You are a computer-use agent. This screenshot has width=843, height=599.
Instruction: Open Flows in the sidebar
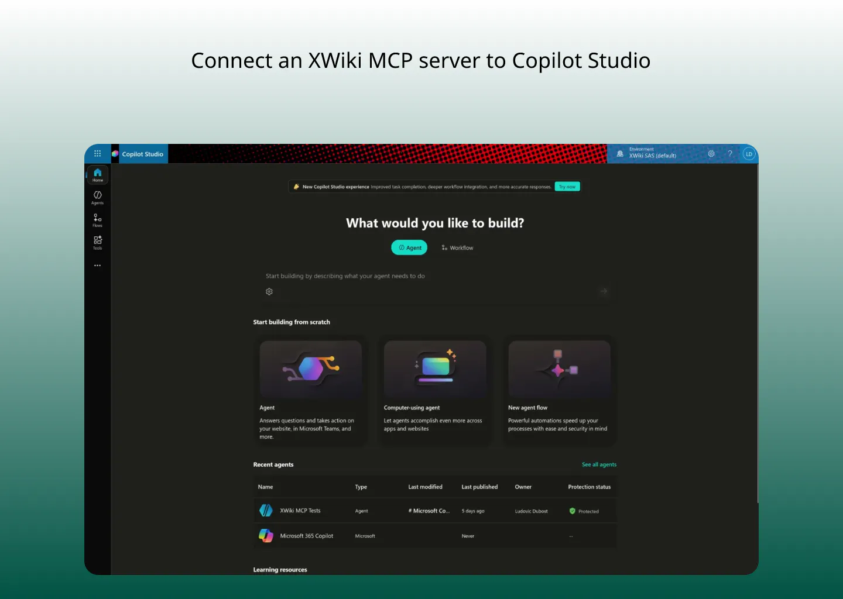click(x=97, y=220)
